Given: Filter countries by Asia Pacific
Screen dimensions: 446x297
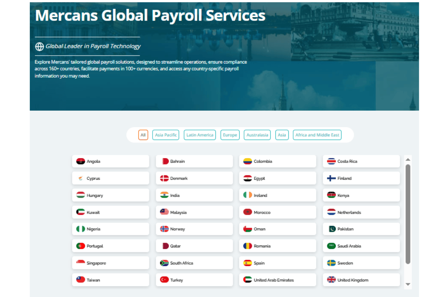Looking at the screenshot, I should 166,135.
